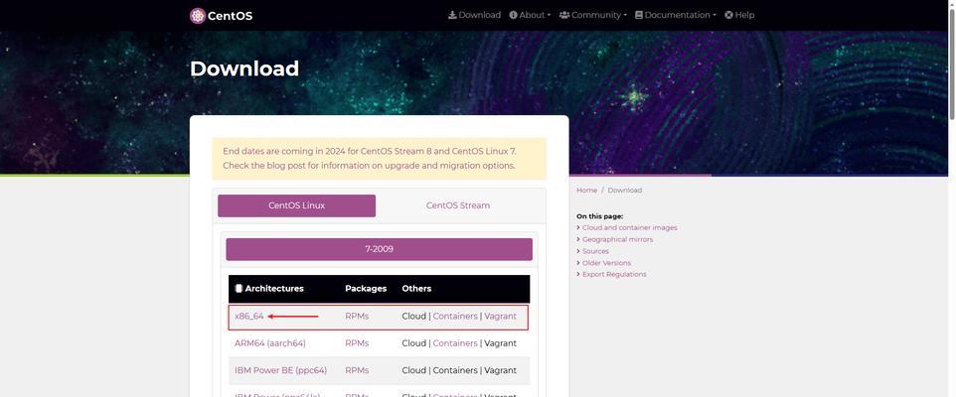The image size is (956, 397).
Task: Click Home in the breadcrumb
Action: point(587,191)
